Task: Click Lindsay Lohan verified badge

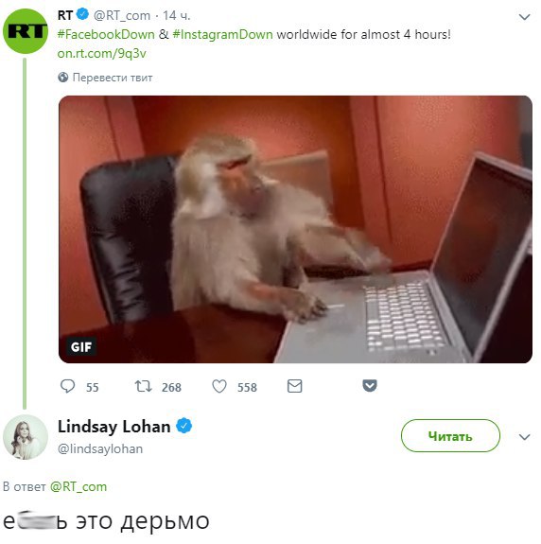Action: (x=184, y=426)
